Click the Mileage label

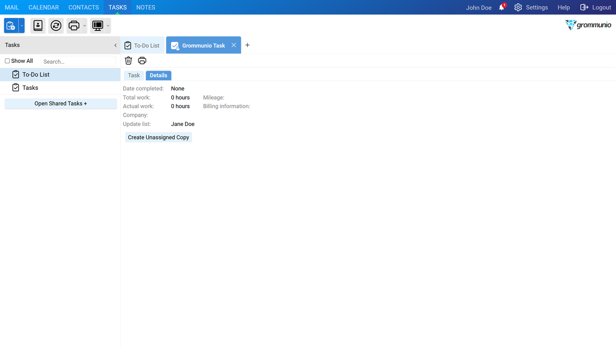click(x=214, y=97)
